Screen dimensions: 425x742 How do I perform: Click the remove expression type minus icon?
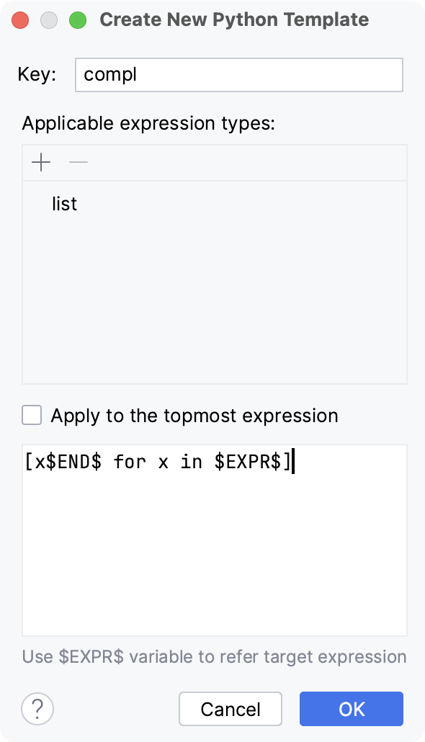(x=79, y=162)
